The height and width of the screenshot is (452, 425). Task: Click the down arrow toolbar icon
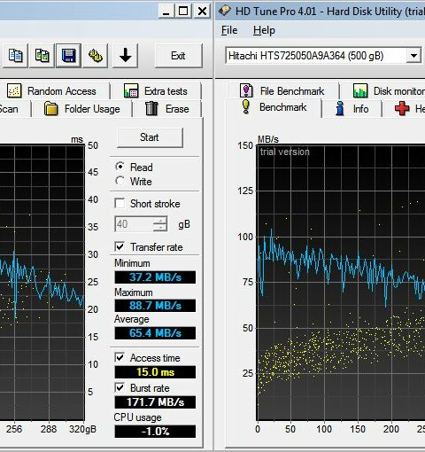pyautogui.click(x=126, y=56)
